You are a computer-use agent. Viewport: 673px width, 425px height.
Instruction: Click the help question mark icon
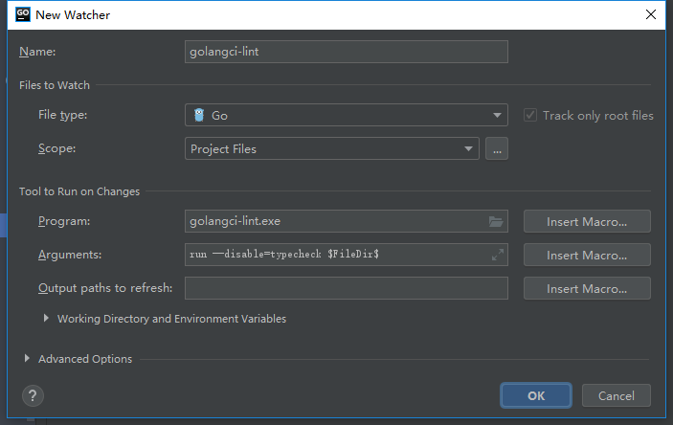point(33,395)
